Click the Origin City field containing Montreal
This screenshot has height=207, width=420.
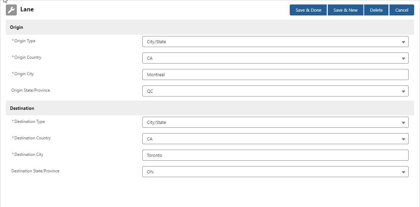(275, 74)
